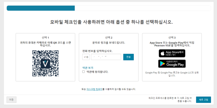Click the 이전 back button
This screenshot has width=217, height=108.
coord(12,100)
